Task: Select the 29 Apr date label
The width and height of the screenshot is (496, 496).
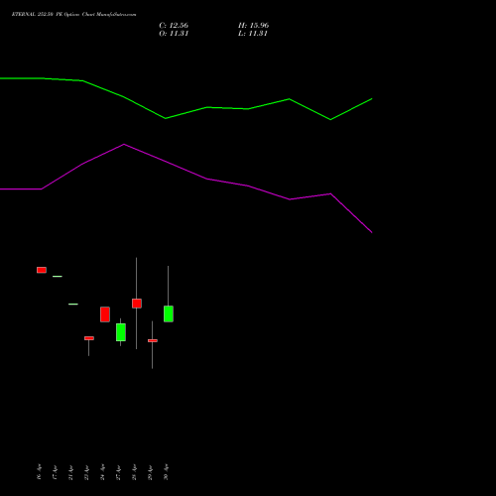Action: pyautogui.click(x=151, y=472)
